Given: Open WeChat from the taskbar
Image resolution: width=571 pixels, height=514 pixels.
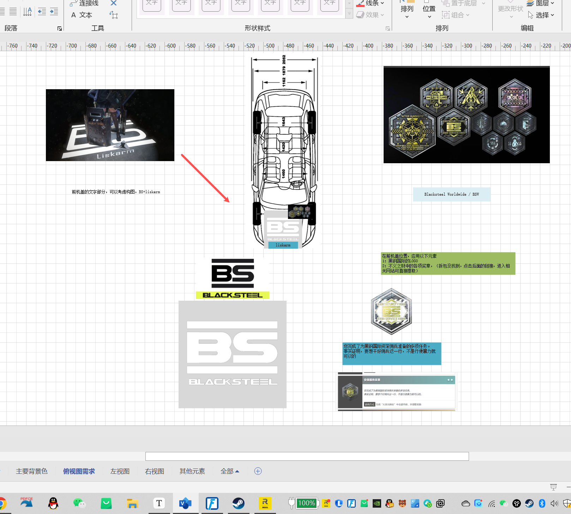Looking at the screenshot, I should (79, 503).
